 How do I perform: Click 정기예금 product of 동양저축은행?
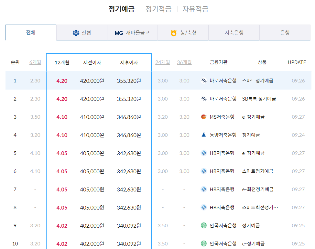[x=251, y=135]
